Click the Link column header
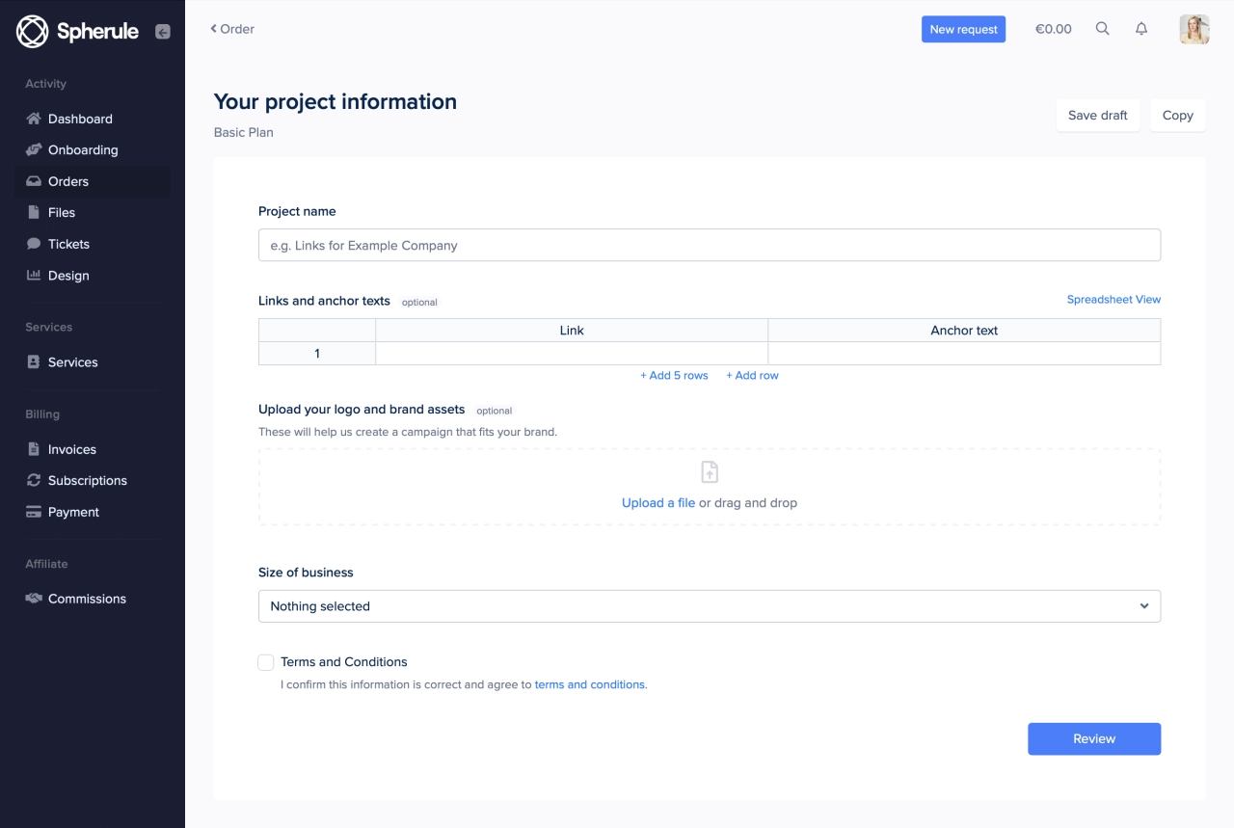Screen dimensions: 1234x828 [572, 331]
